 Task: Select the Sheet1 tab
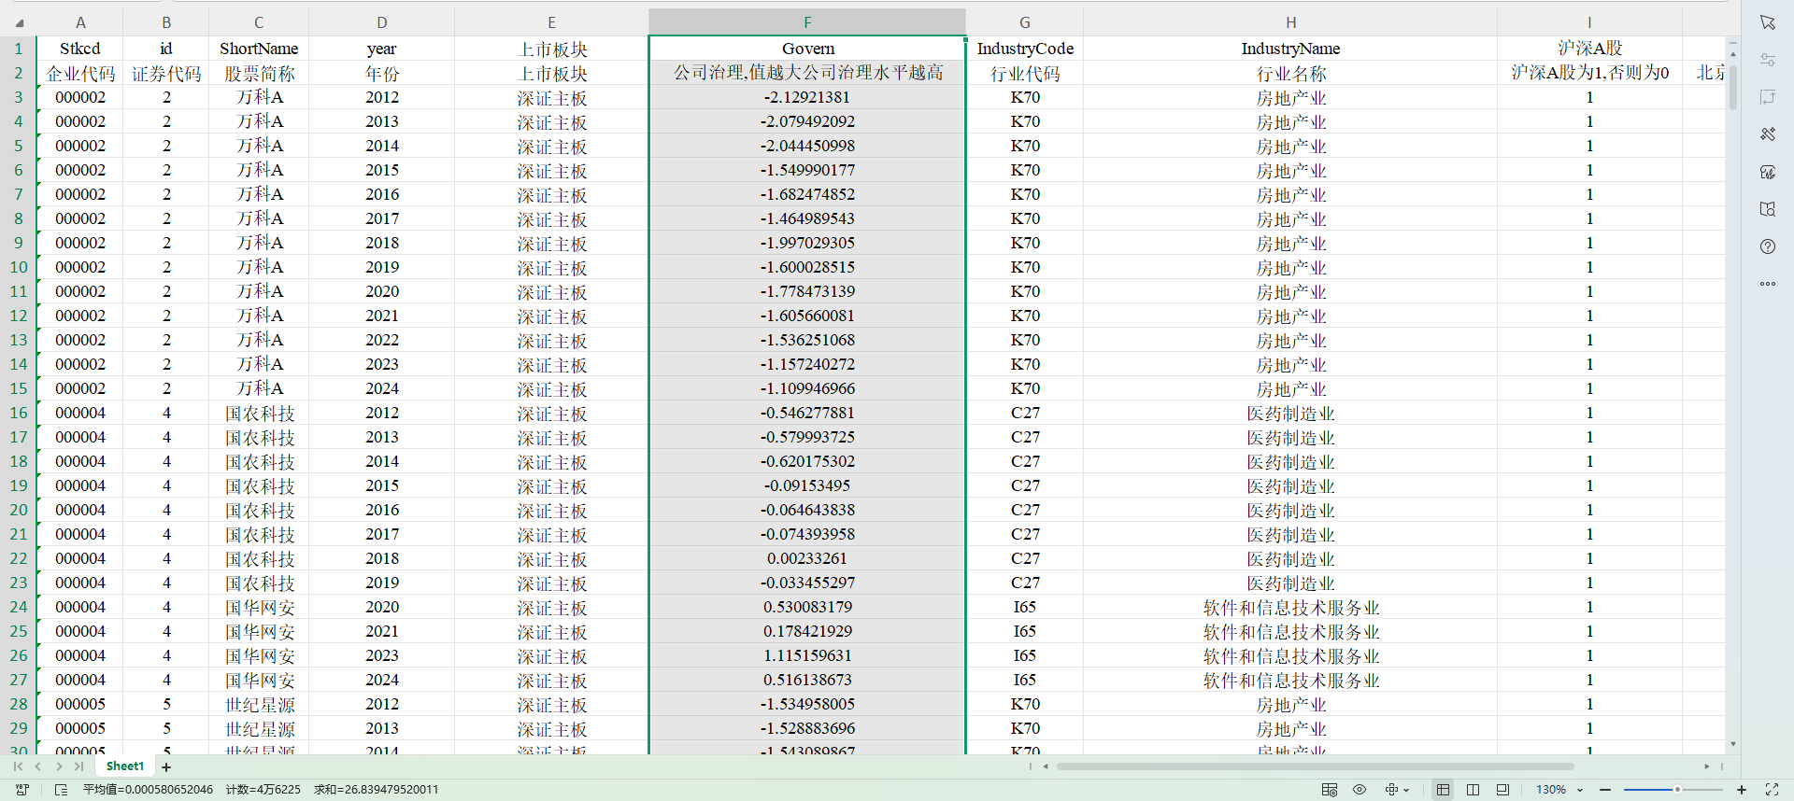(125, 766)
